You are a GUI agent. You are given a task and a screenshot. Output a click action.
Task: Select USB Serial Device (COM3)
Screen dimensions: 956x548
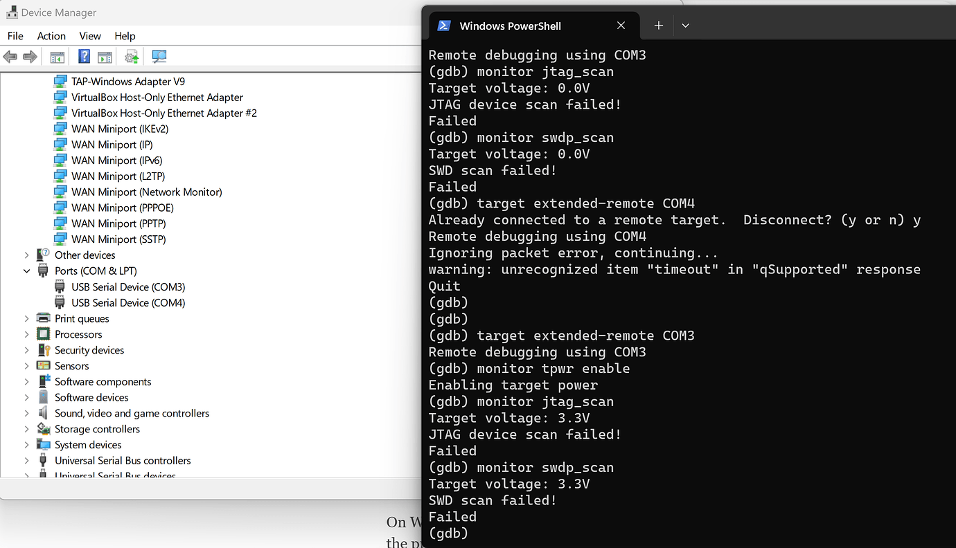128,287
